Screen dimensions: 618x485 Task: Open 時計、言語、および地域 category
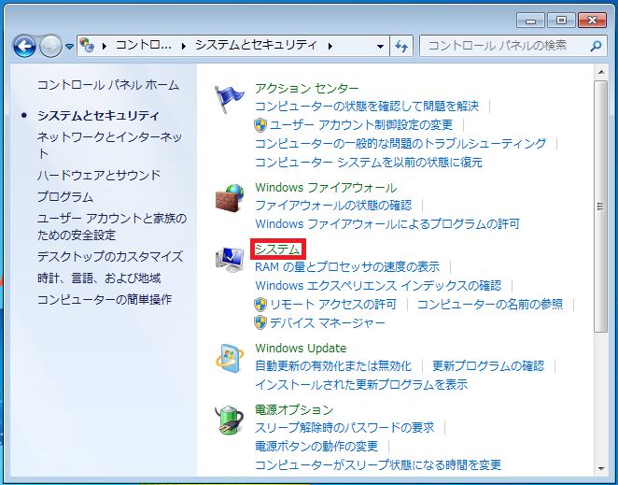coord(99,278)
